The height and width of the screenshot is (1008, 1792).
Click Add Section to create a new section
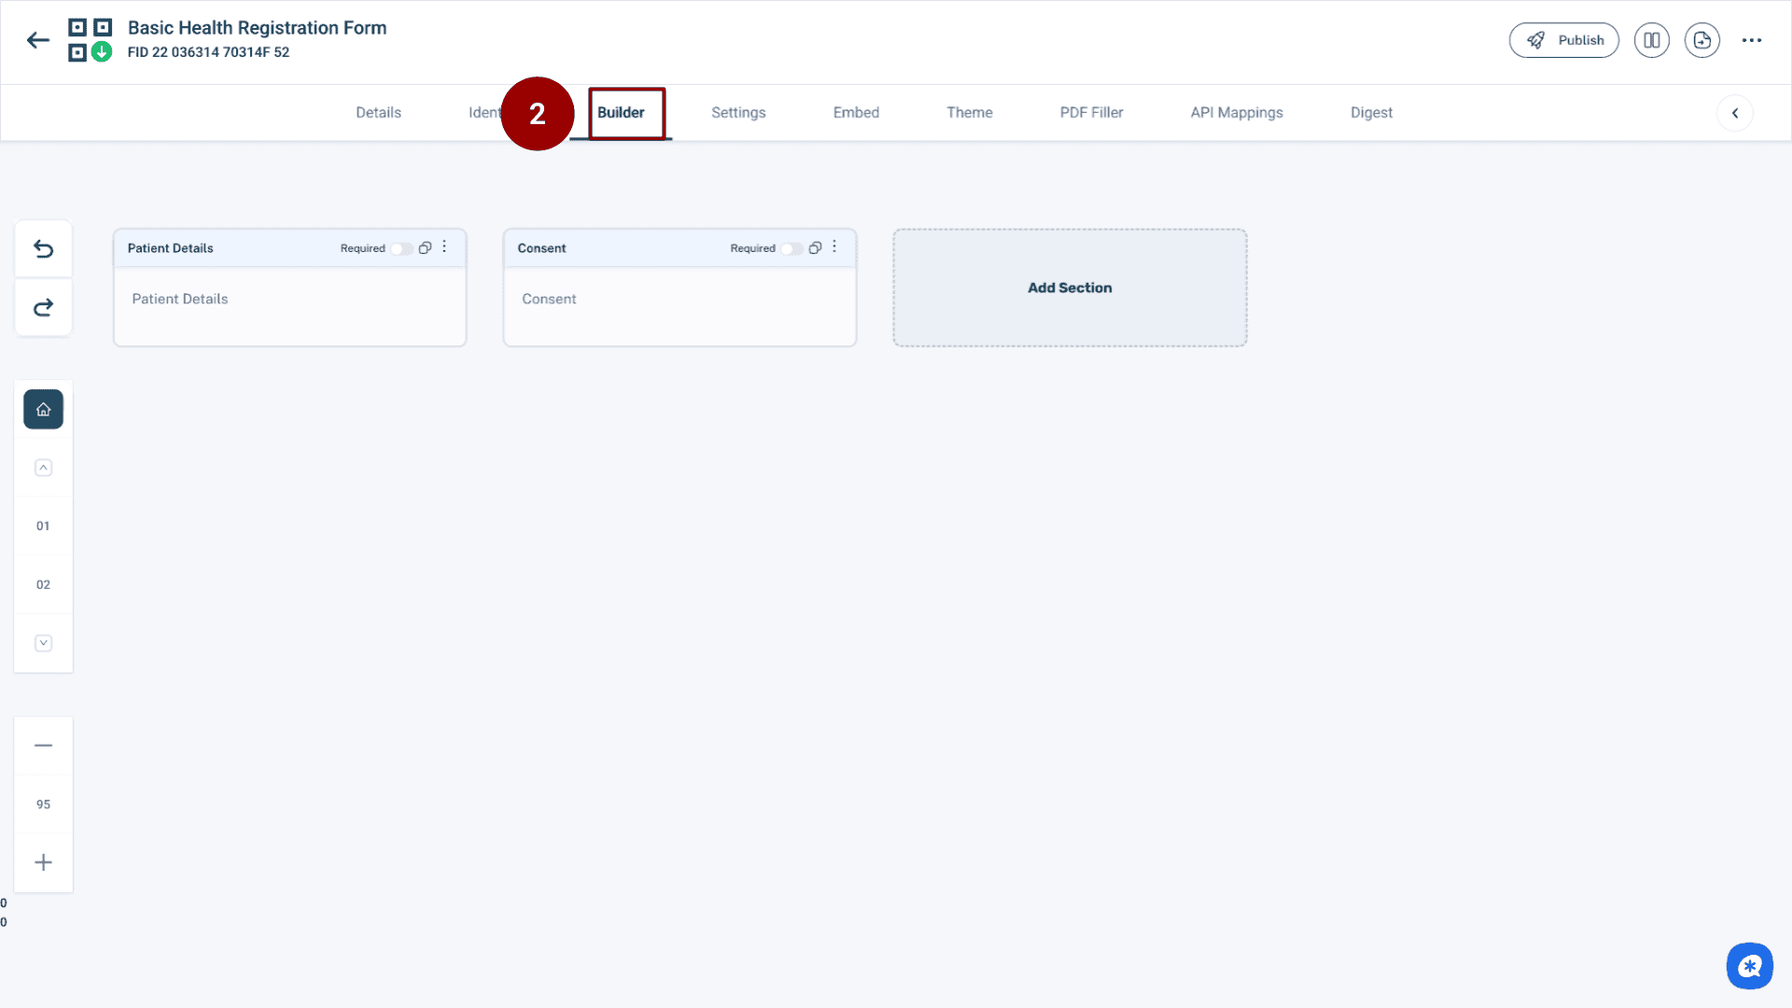click(x=1070, y=287)
